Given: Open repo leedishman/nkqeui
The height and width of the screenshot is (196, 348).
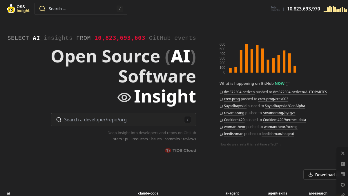Looking at the screenshot, I should coord(278,134).
